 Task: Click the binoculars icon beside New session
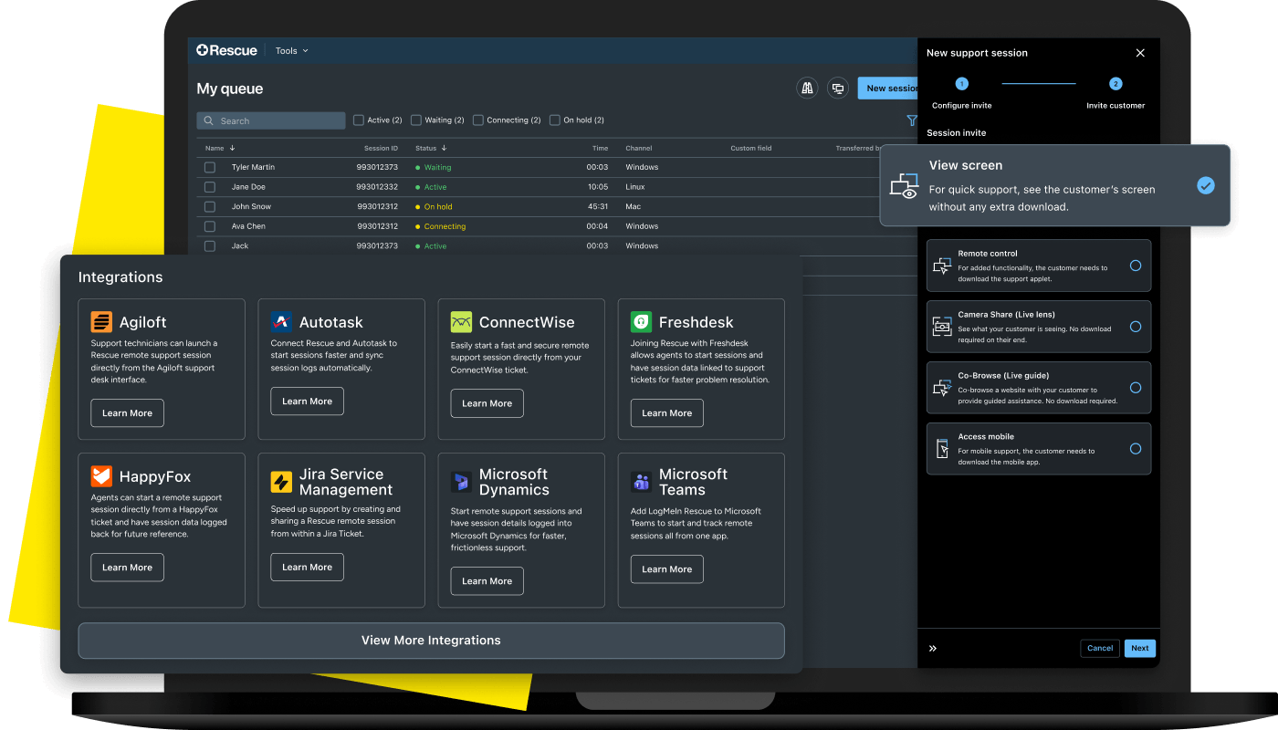[x=807, y=88]
